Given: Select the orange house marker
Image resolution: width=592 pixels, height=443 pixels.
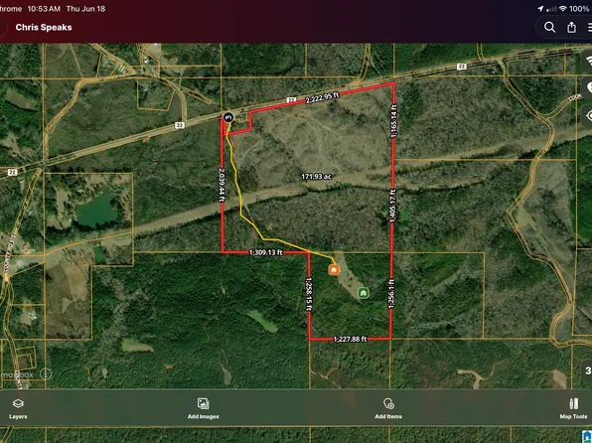Looking at the screenshot, I should click(x=334, y=269).
